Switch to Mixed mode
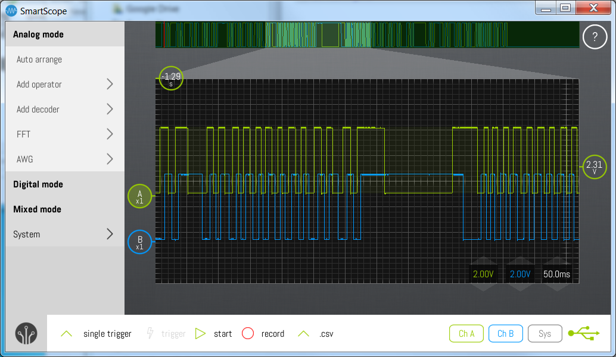Viewport: 616px width, 357px height. pos(65,209)
